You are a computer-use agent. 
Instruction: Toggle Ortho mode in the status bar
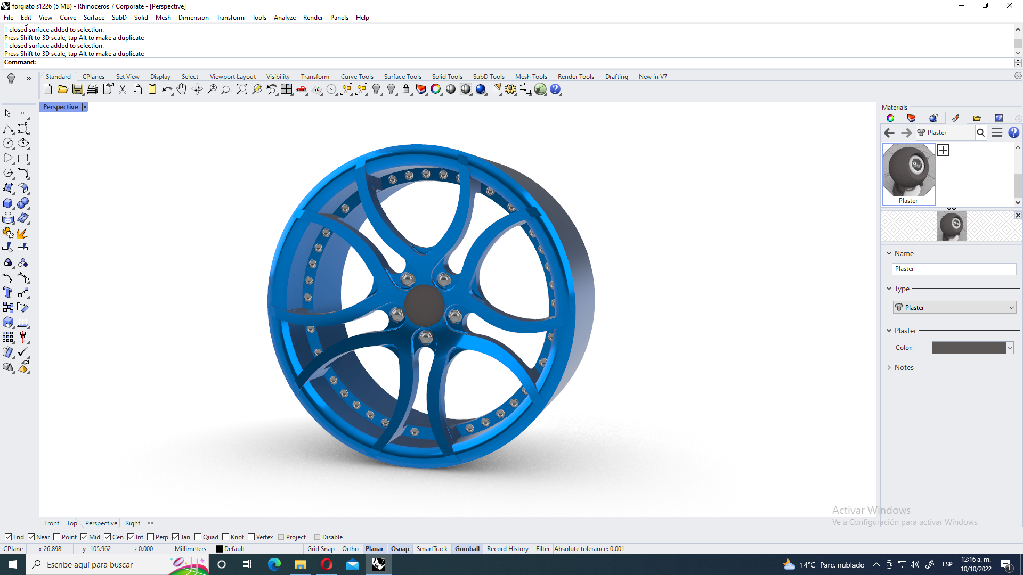(x=350, y=548)
